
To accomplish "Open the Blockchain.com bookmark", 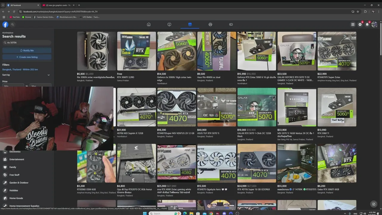I will tap(67, 17).
